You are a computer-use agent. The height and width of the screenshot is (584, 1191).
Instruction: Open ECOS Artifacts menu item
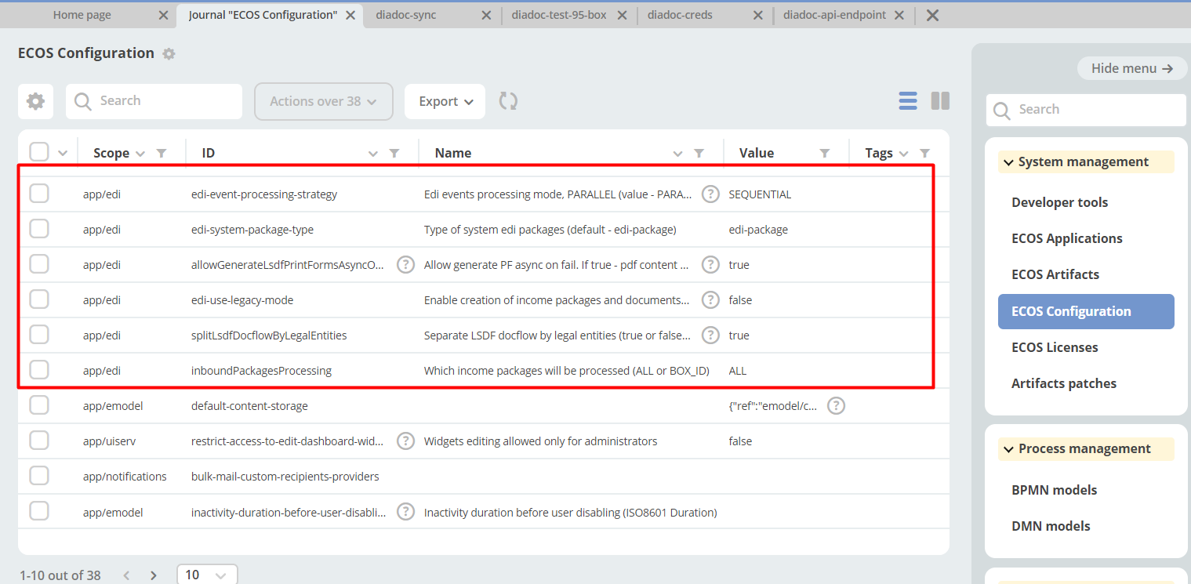pos(1055,274)
